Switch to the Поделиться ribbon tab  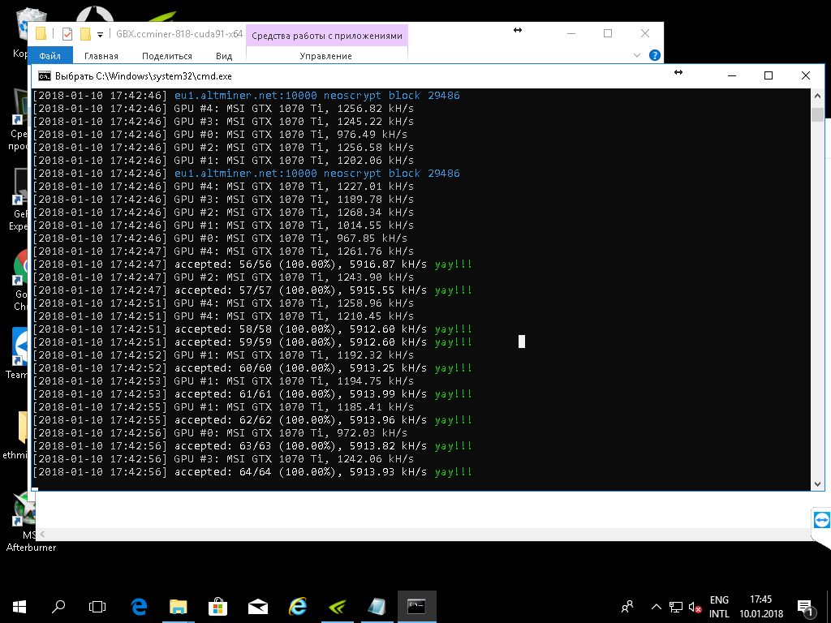167,56
